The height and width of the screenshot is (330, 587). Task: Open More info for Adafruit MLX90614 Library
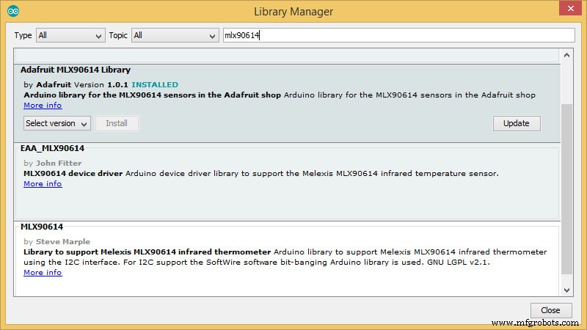43,105
